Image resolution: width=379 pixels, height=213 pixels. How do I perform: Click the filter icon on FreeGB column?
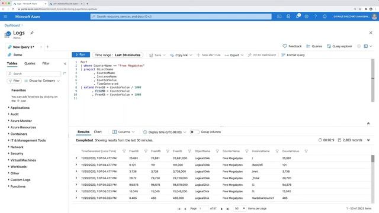[x=146, y=151]
